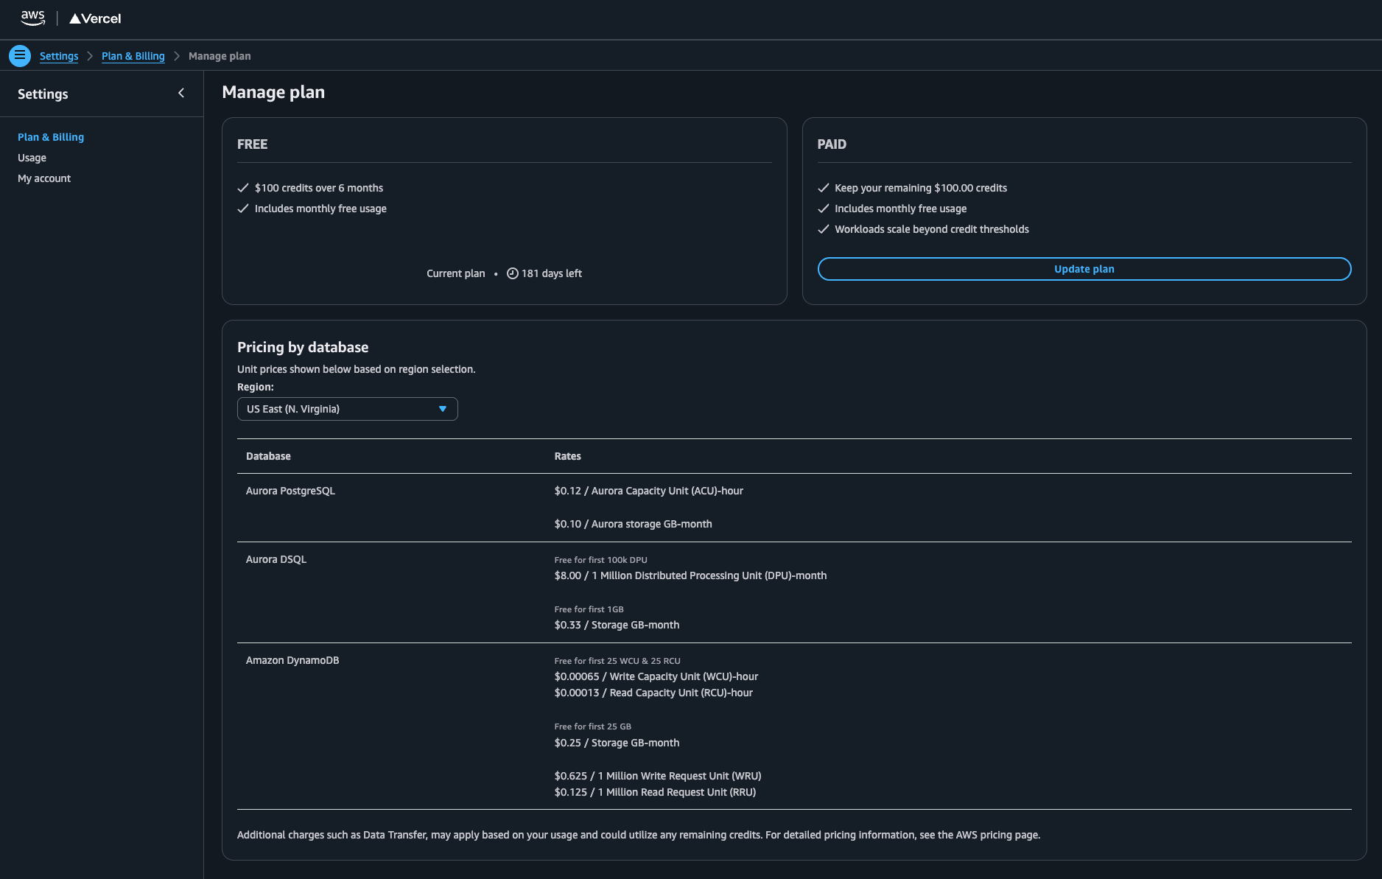1382x879 pixels.
Task: Click the checkmark next to $100 credits
Action: 243,188
